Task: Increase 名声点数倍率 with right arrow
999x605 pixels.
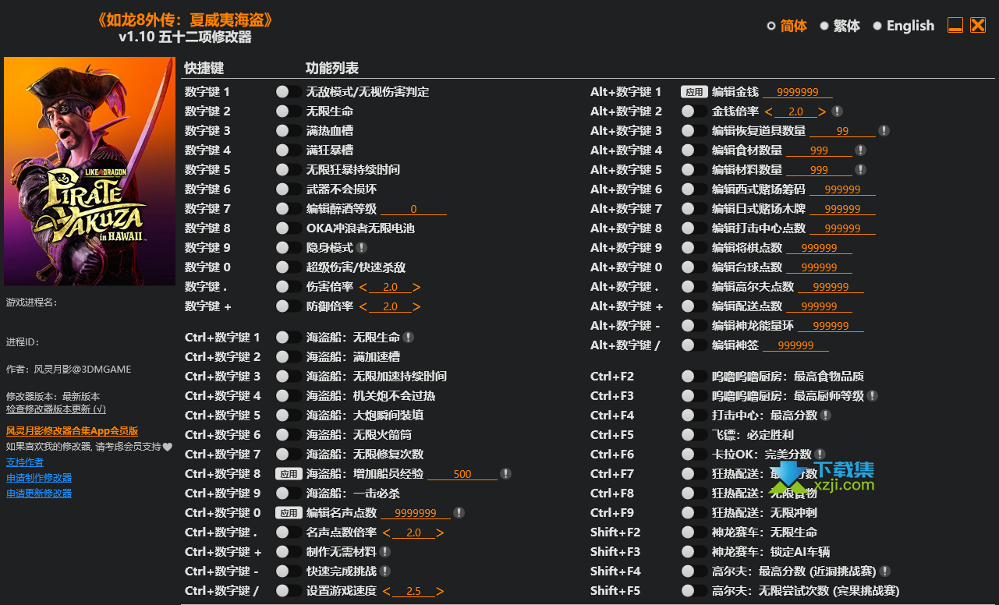Action: (x=440, y=532)
